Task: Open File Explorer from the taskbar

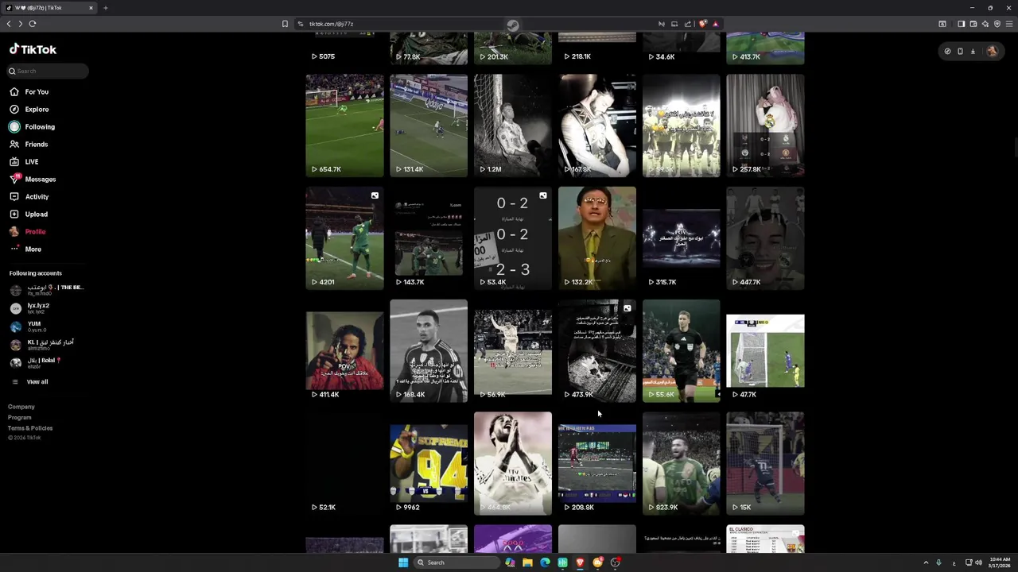Action: 527,562
